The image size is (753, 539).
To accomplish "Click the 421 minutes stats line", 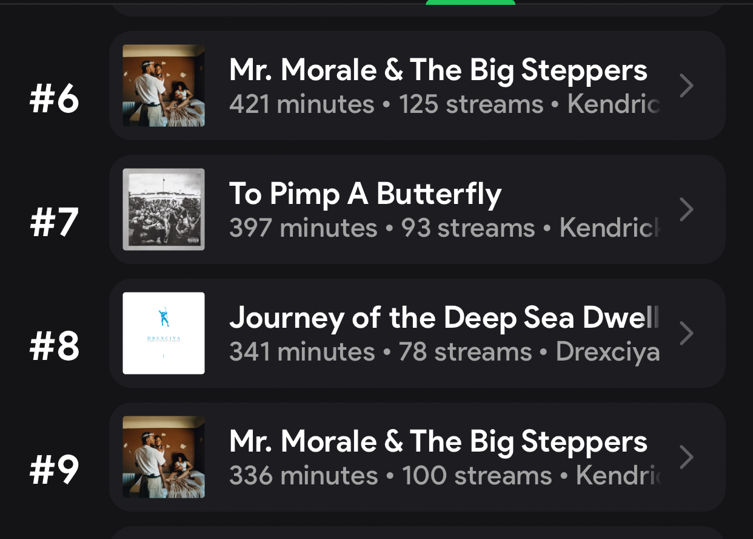I will click(444, 104).
